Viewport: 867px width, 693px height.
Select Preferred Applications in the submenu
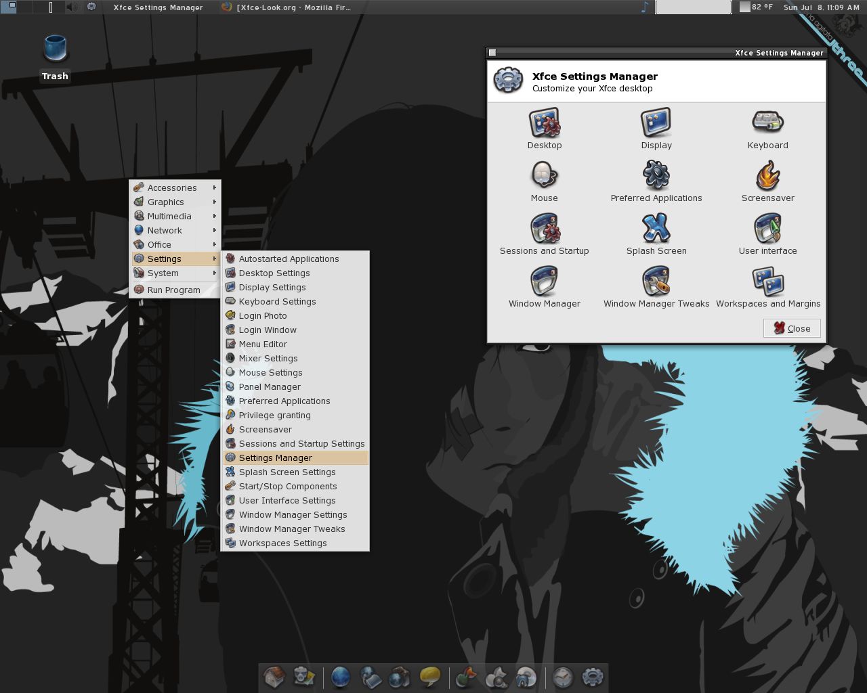tap(295, 401)
